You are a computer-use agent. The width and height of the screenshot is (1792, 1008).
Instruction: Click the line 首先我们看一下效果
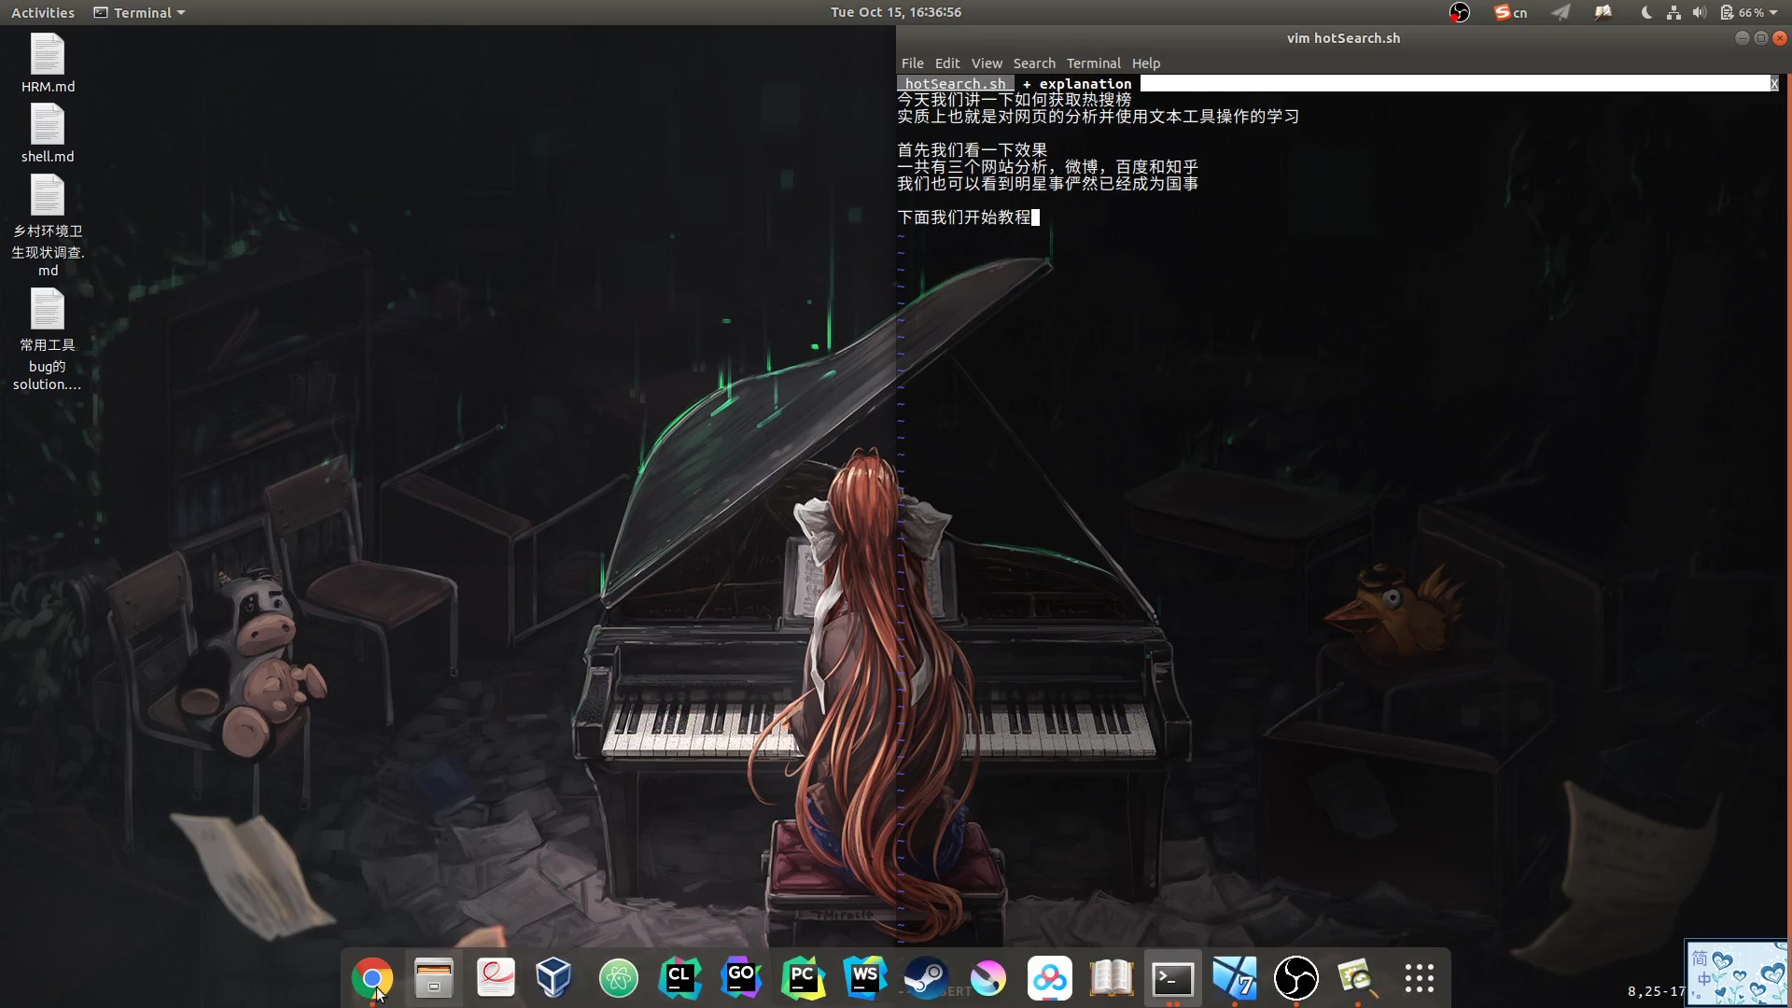click(973, 150)
